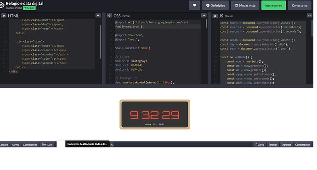Click the HTML editor vertical scrollbar
This screenshot has width=317, height=170.
101,42
